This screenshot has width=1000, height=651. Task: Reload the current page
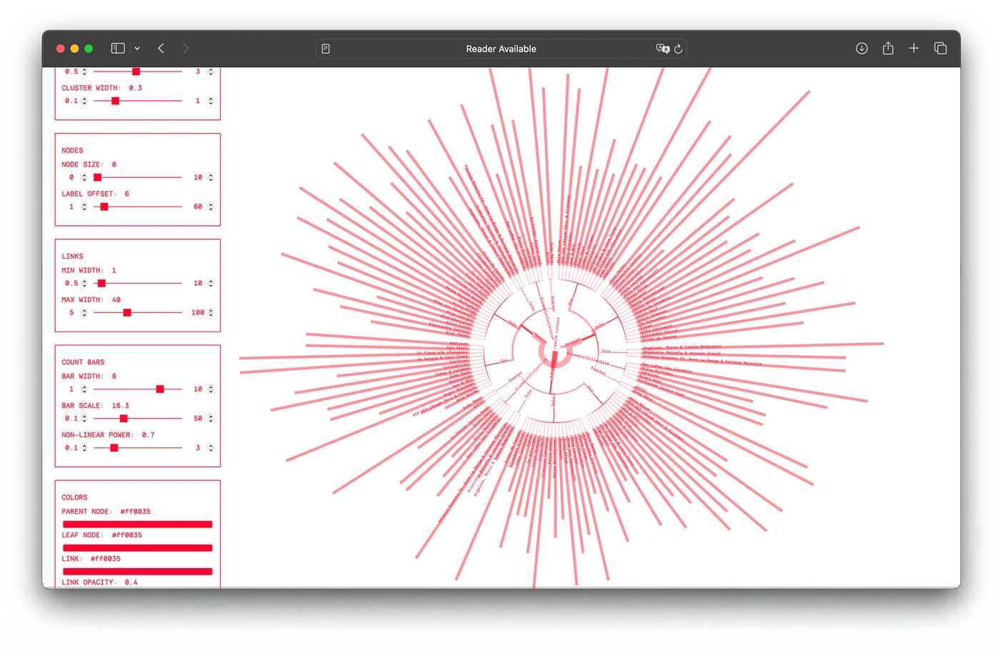tap(678, 49)
